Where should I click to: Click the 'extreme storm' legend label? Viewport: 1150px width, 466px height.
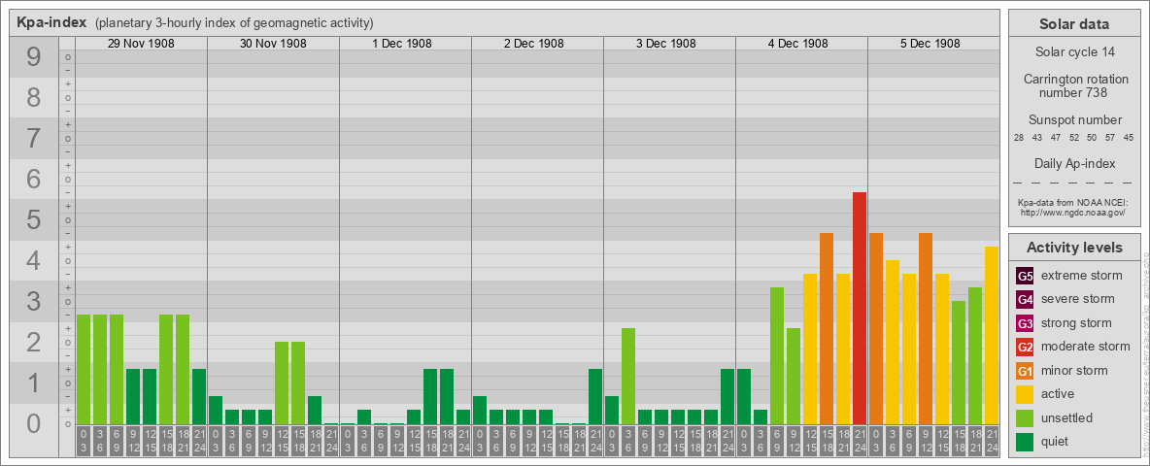point(1082,276)
